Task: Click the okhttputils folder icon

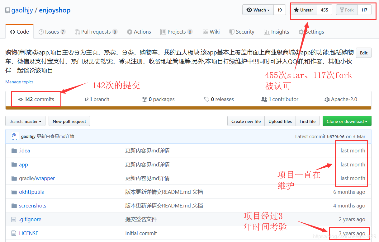Action: (14, 192)
